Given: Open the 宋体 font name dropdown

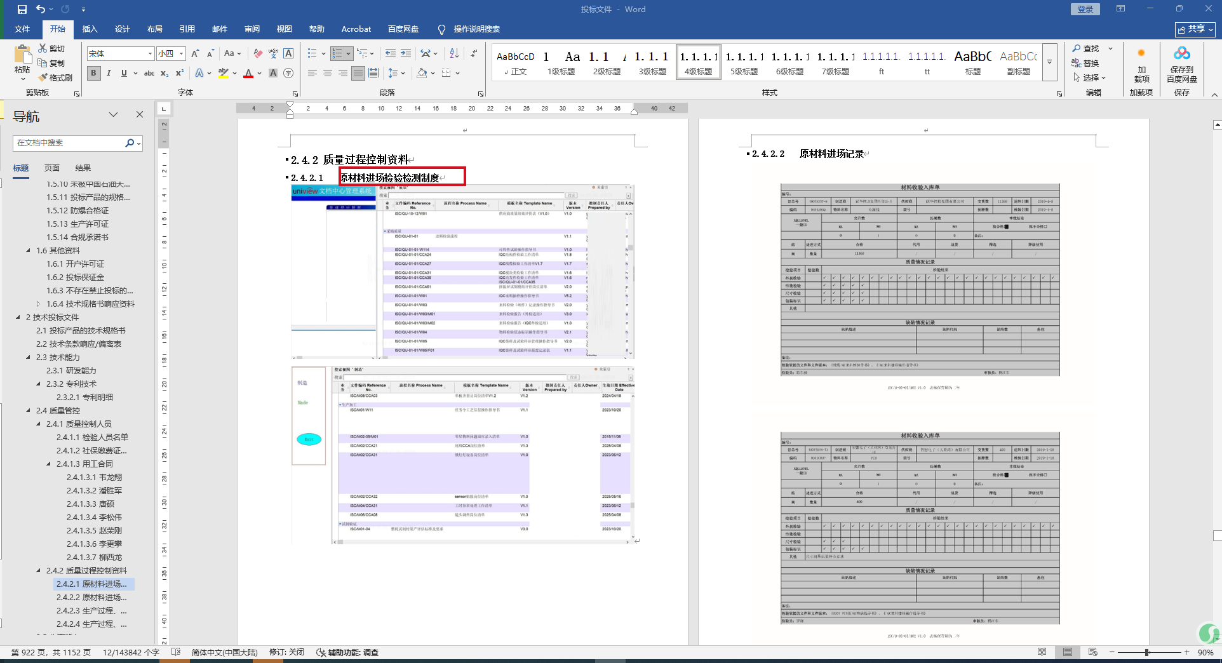Looking at the screenshot, I should [150, 53].
